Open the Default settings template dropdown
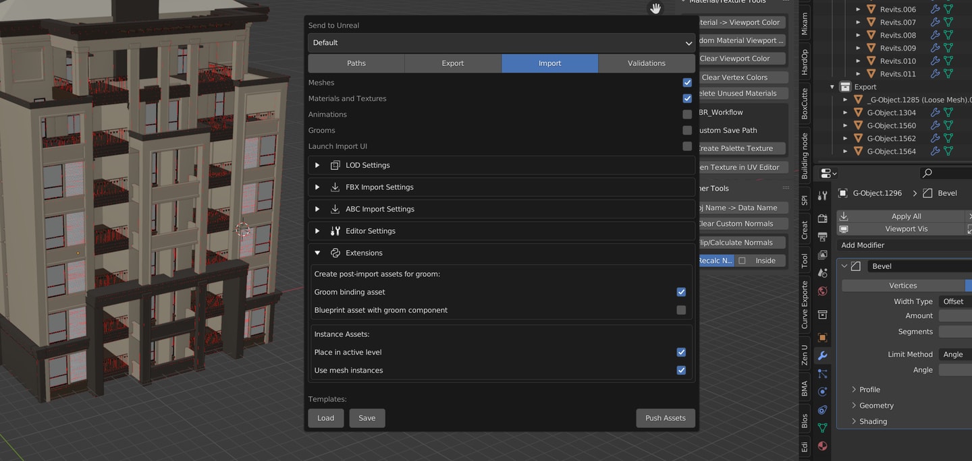The height and width of the screenshot is (461, 972). [502, 42]
